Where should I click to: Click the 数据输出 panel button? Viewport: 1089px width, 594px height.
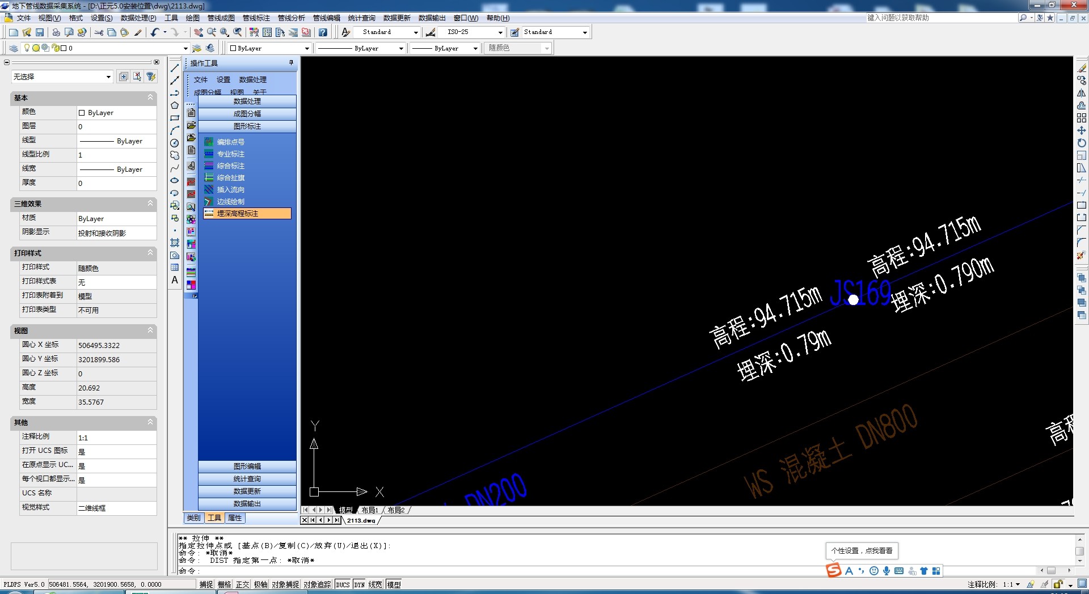click(247, 504)
